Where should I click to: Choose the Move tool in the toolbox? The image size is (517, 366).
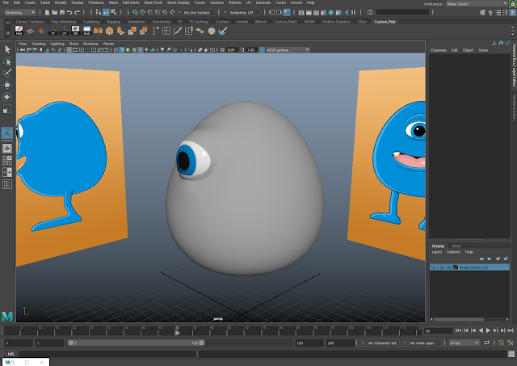tap(7, 85)
